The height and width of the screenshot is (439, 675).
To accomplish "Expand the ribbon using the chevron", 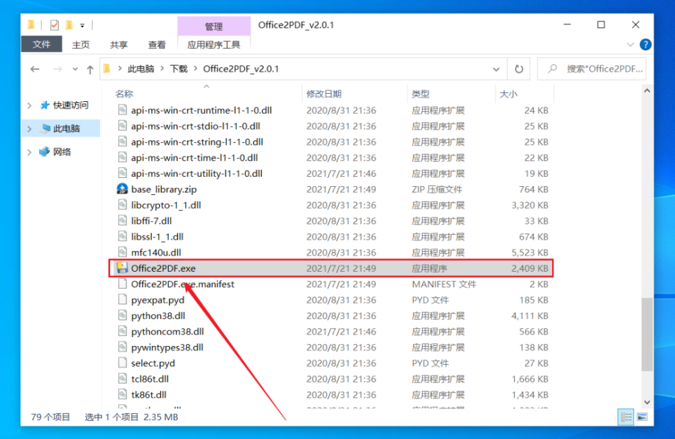I will pos(630,45).
